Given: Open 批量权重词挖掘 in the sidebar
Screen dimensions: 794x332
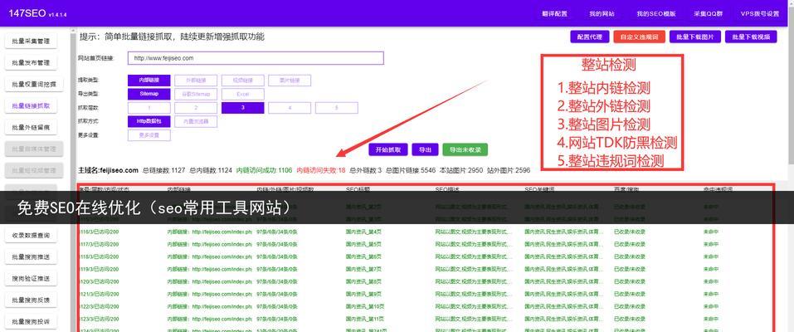Looking at the screenshot, I should coord(34,85).
